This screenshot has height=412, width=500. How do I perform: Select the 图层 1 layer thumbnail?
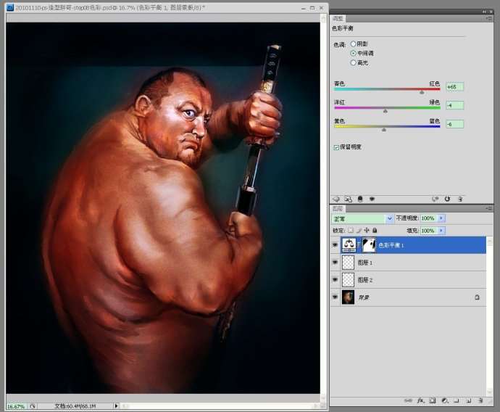click(349, 263)
